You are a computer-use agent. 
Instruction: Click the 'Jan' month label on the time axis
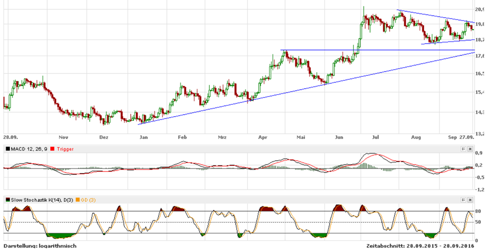[144, 137]
